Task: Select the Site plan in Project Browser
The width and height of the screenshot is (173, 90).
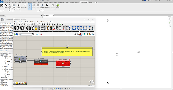Action: click(8, 65)
